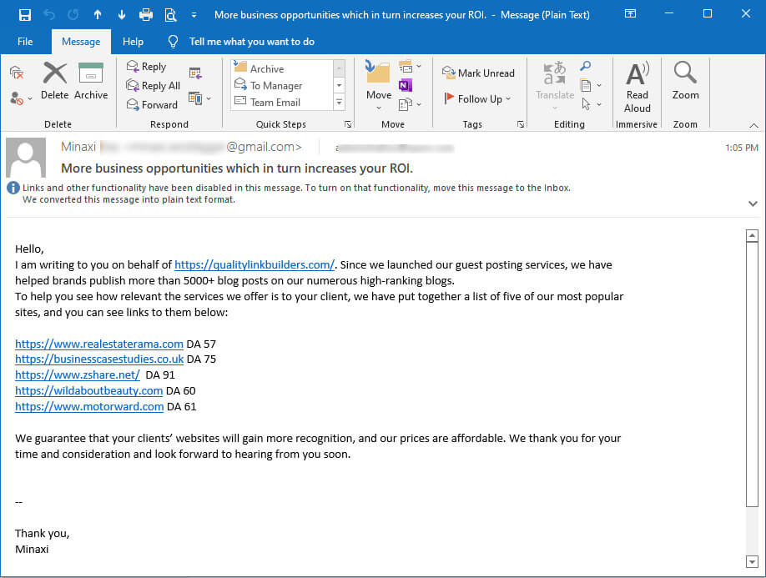Click the Reply with Meeting icon
766x578 pixels.
pyautogui.click(x=195, y=73)
